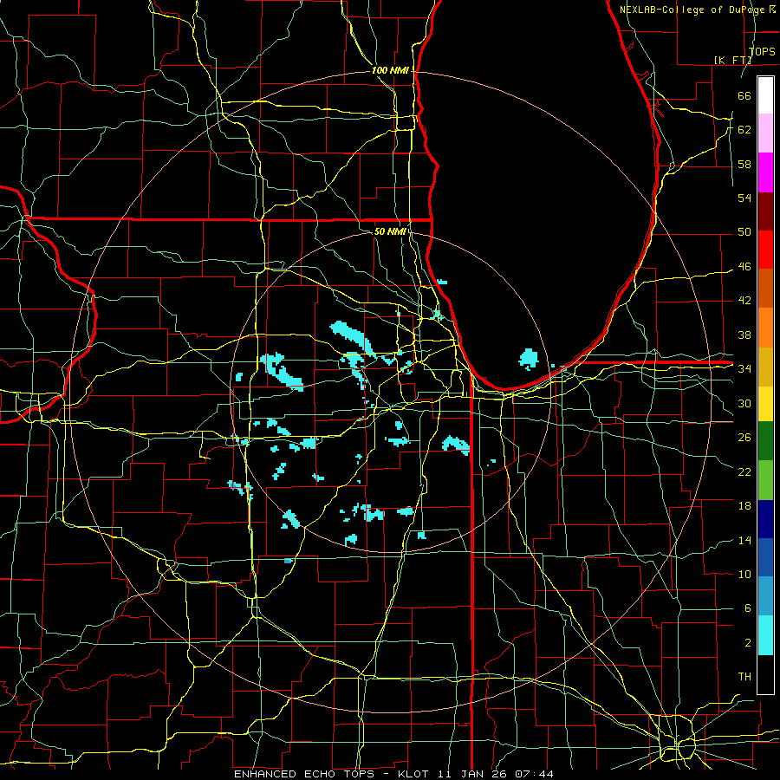Select the navy blue legend swatch
The image size is (780, 780).
click(x=765, y=519)
